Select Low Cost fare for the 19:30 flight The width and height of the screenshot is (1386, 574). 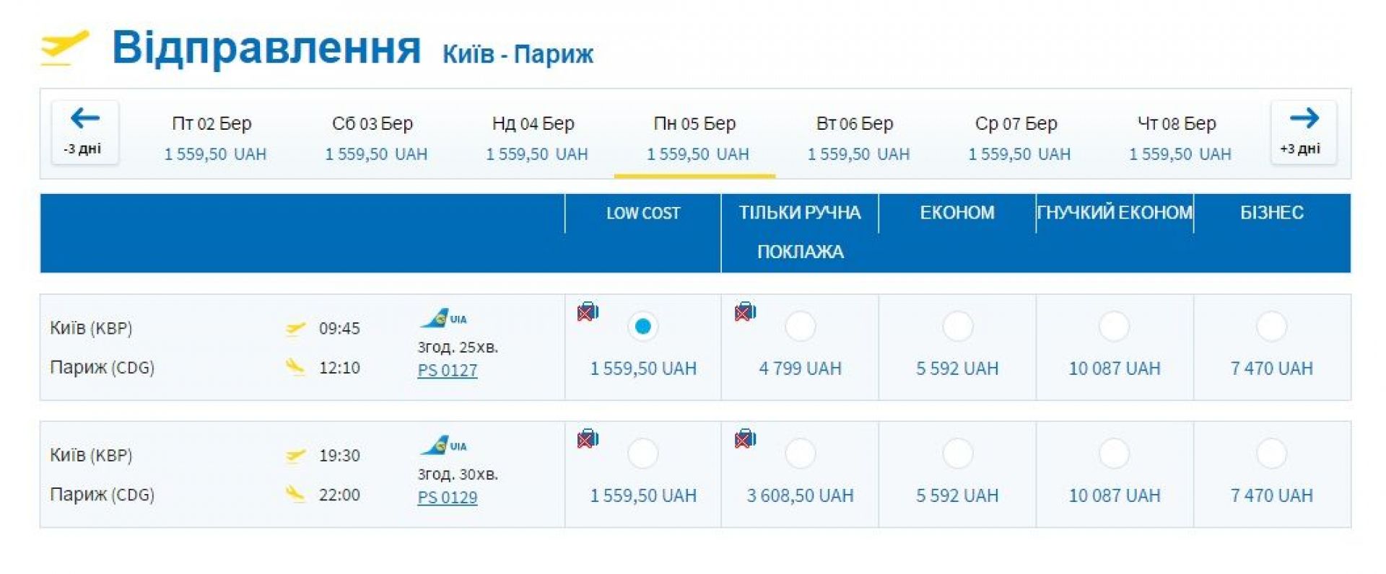point(642,454)
